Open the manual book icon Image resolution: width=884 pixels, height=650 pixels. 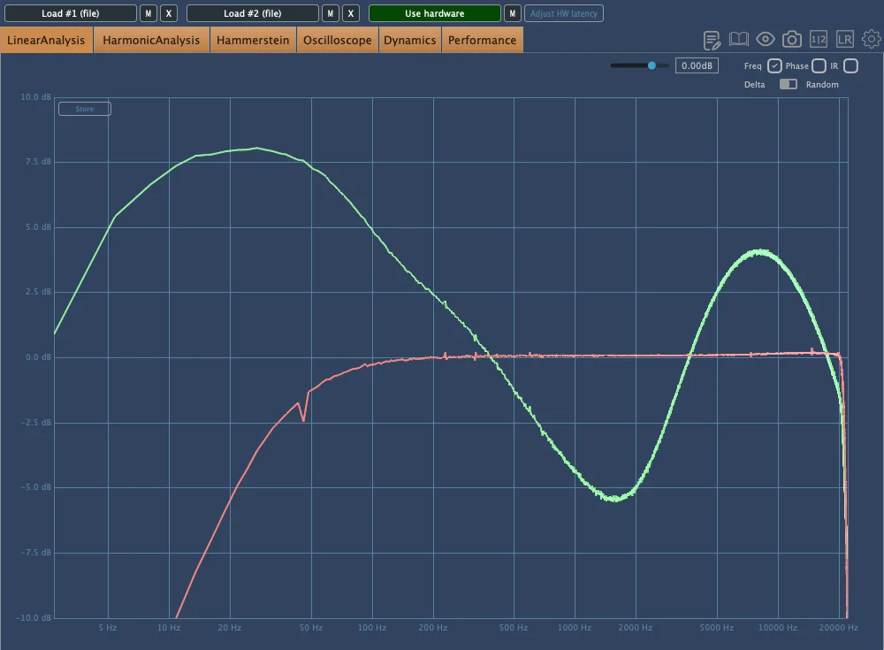[x=739, y=40]
